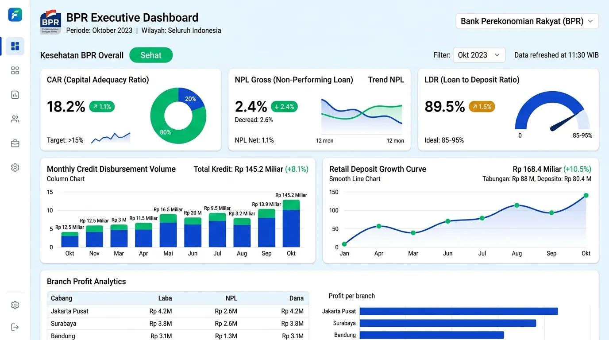
Task: Click the Bandung profit bar
Action: (432, 335)
